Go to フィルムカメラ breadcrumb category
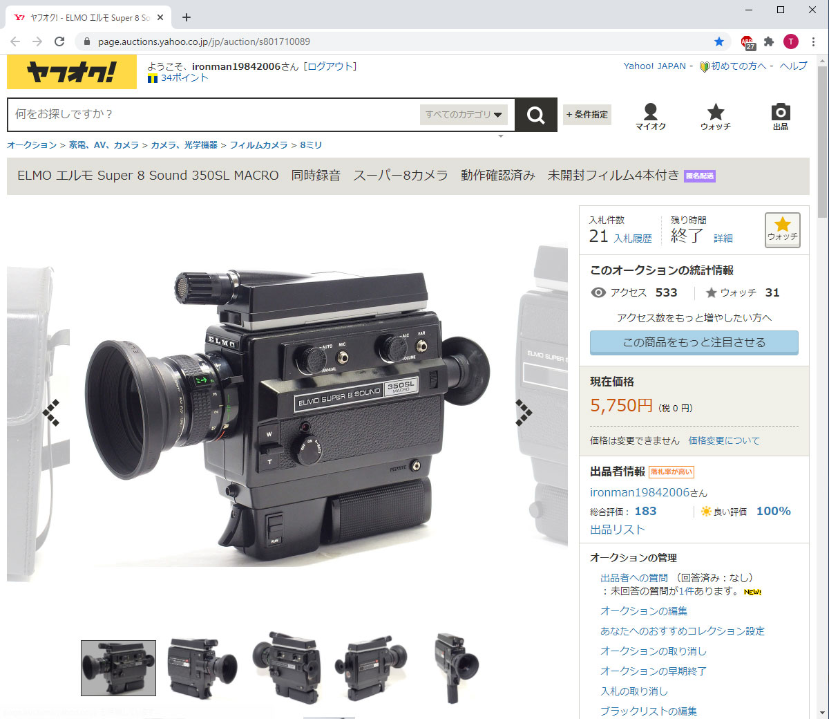Screen dimensions: 829x719 click(258, 145)
